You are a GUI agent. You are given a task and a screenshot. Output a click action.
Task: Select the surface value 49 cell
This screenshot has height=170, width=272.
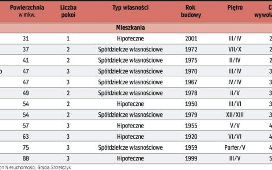[x=26, y=93]
